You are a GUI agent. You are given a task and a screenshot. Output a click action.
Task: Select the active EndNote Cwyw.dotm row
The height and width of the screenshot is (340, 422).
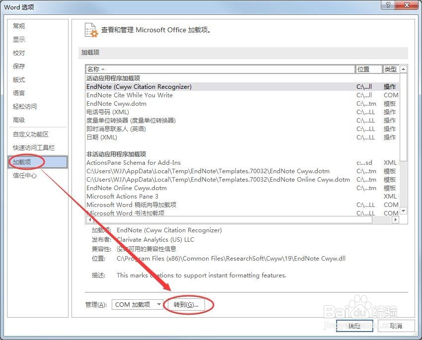pyautogui.click(x=242, y=104)
